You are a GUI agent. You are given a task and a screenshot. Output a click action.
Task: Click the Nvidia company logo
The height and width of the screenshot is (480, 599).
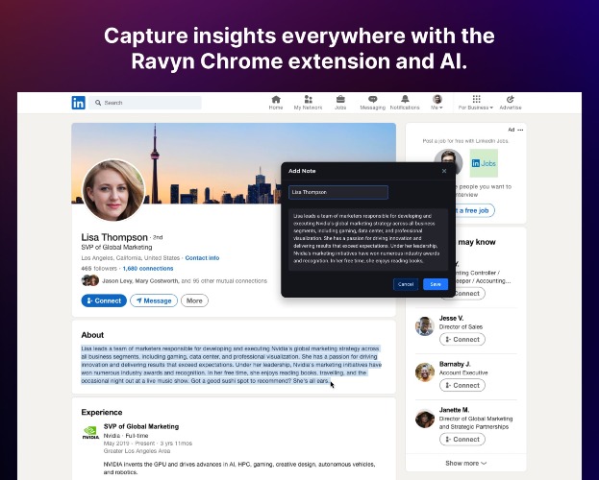tap(90, 433)
